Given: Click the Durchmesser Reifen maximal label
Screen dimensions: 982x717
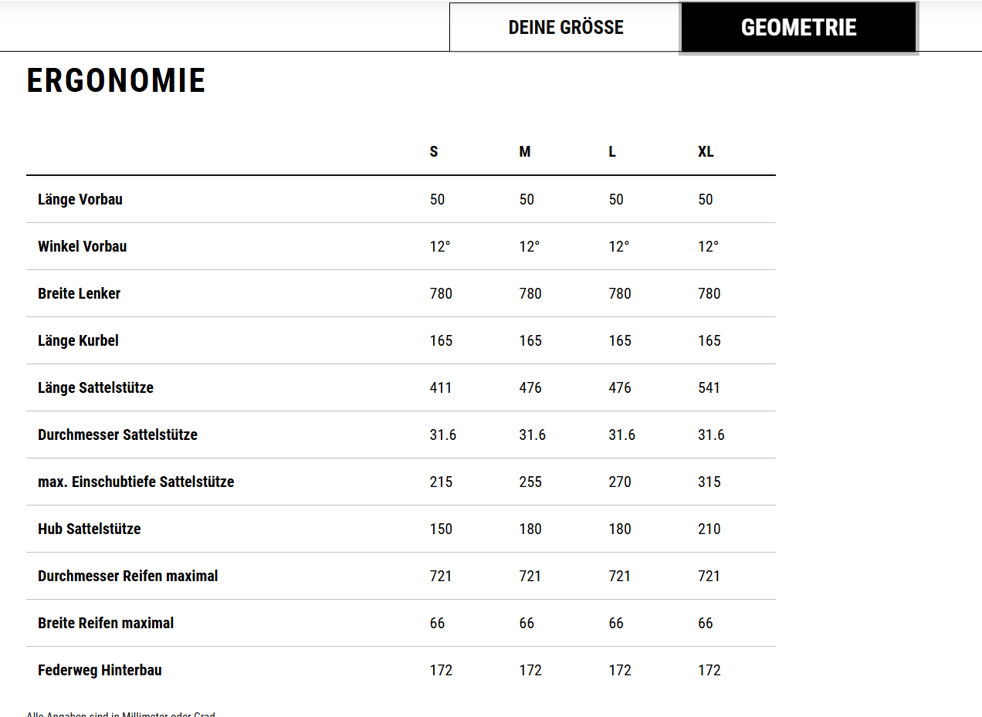Looking at the screenshot, I should tap(127, 576).
